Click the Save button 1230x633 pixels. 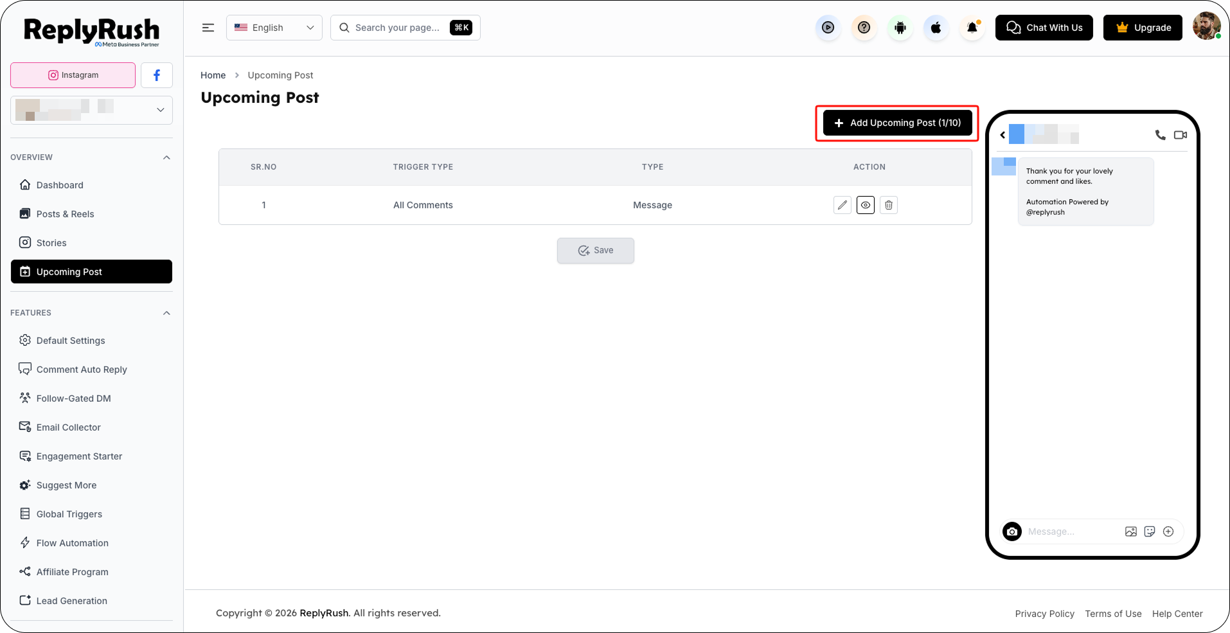pyautogui.click(x=596, y=251)
